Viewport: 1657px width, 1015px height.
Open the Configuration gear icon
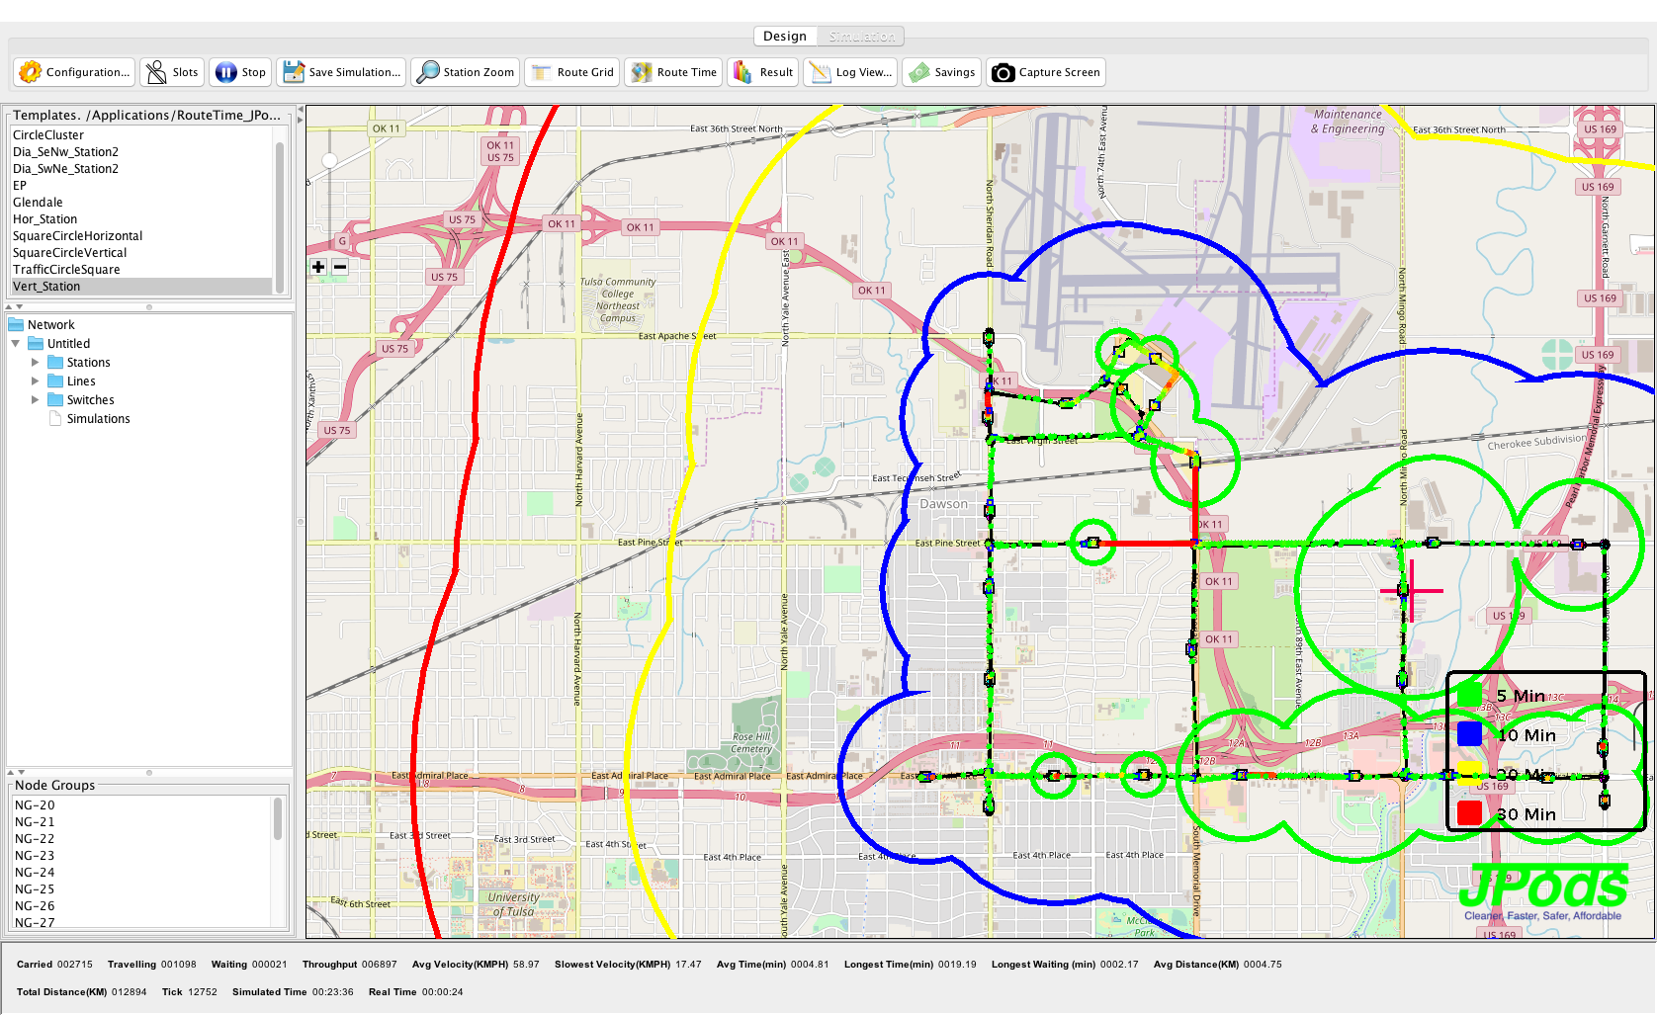(31, 72)
